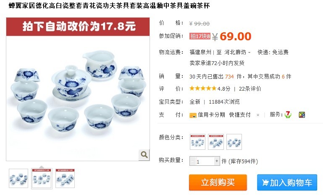Select the second color option swatch
Image resolution: width=323 pixels, height=196 pixels.
pos(215,142)
